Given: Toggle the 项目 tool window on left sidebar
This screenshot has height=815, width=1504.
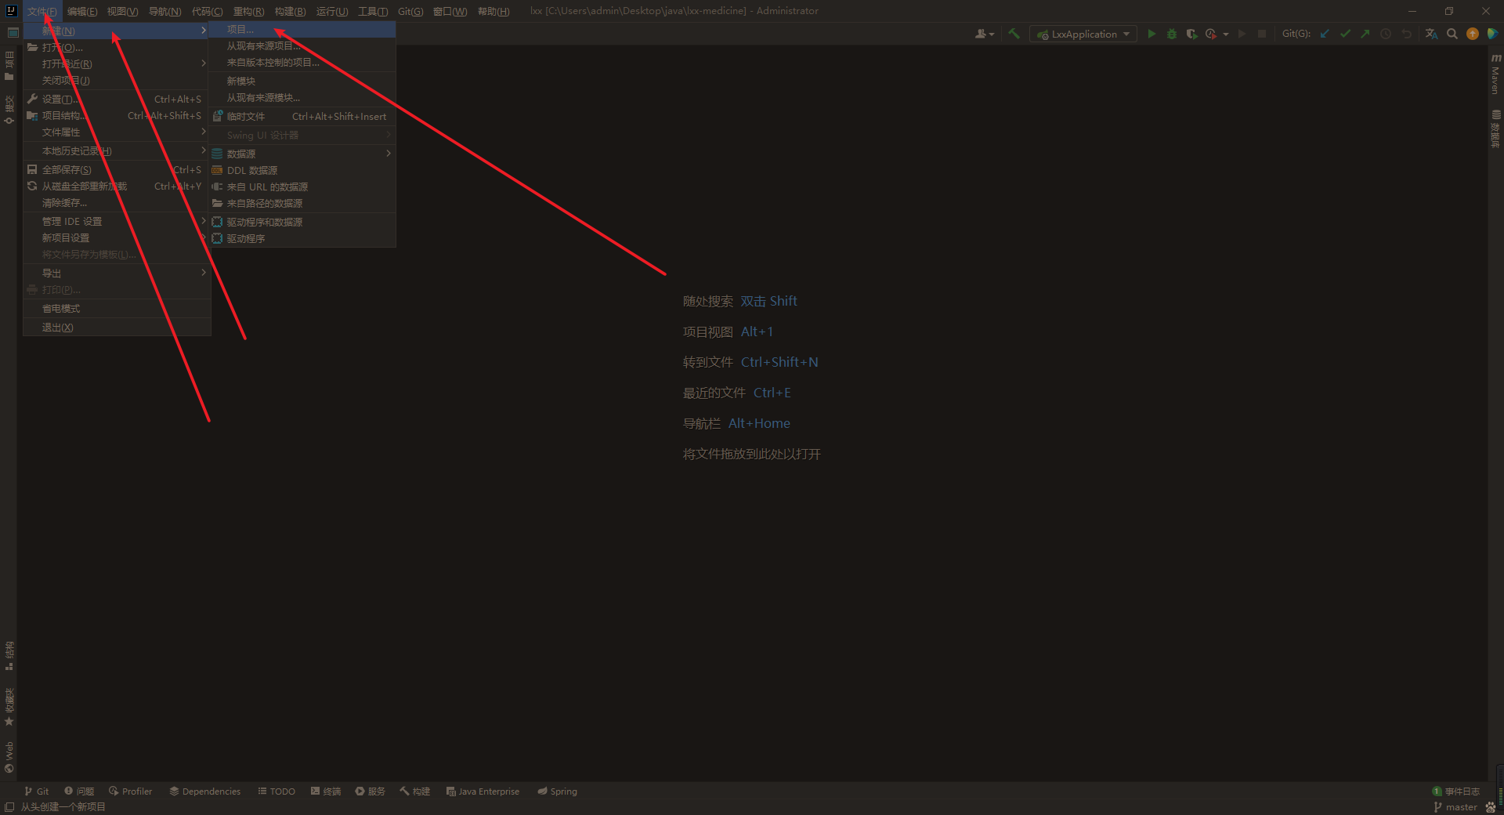Looking at the screenshot, I should click(x=9, y=66).
